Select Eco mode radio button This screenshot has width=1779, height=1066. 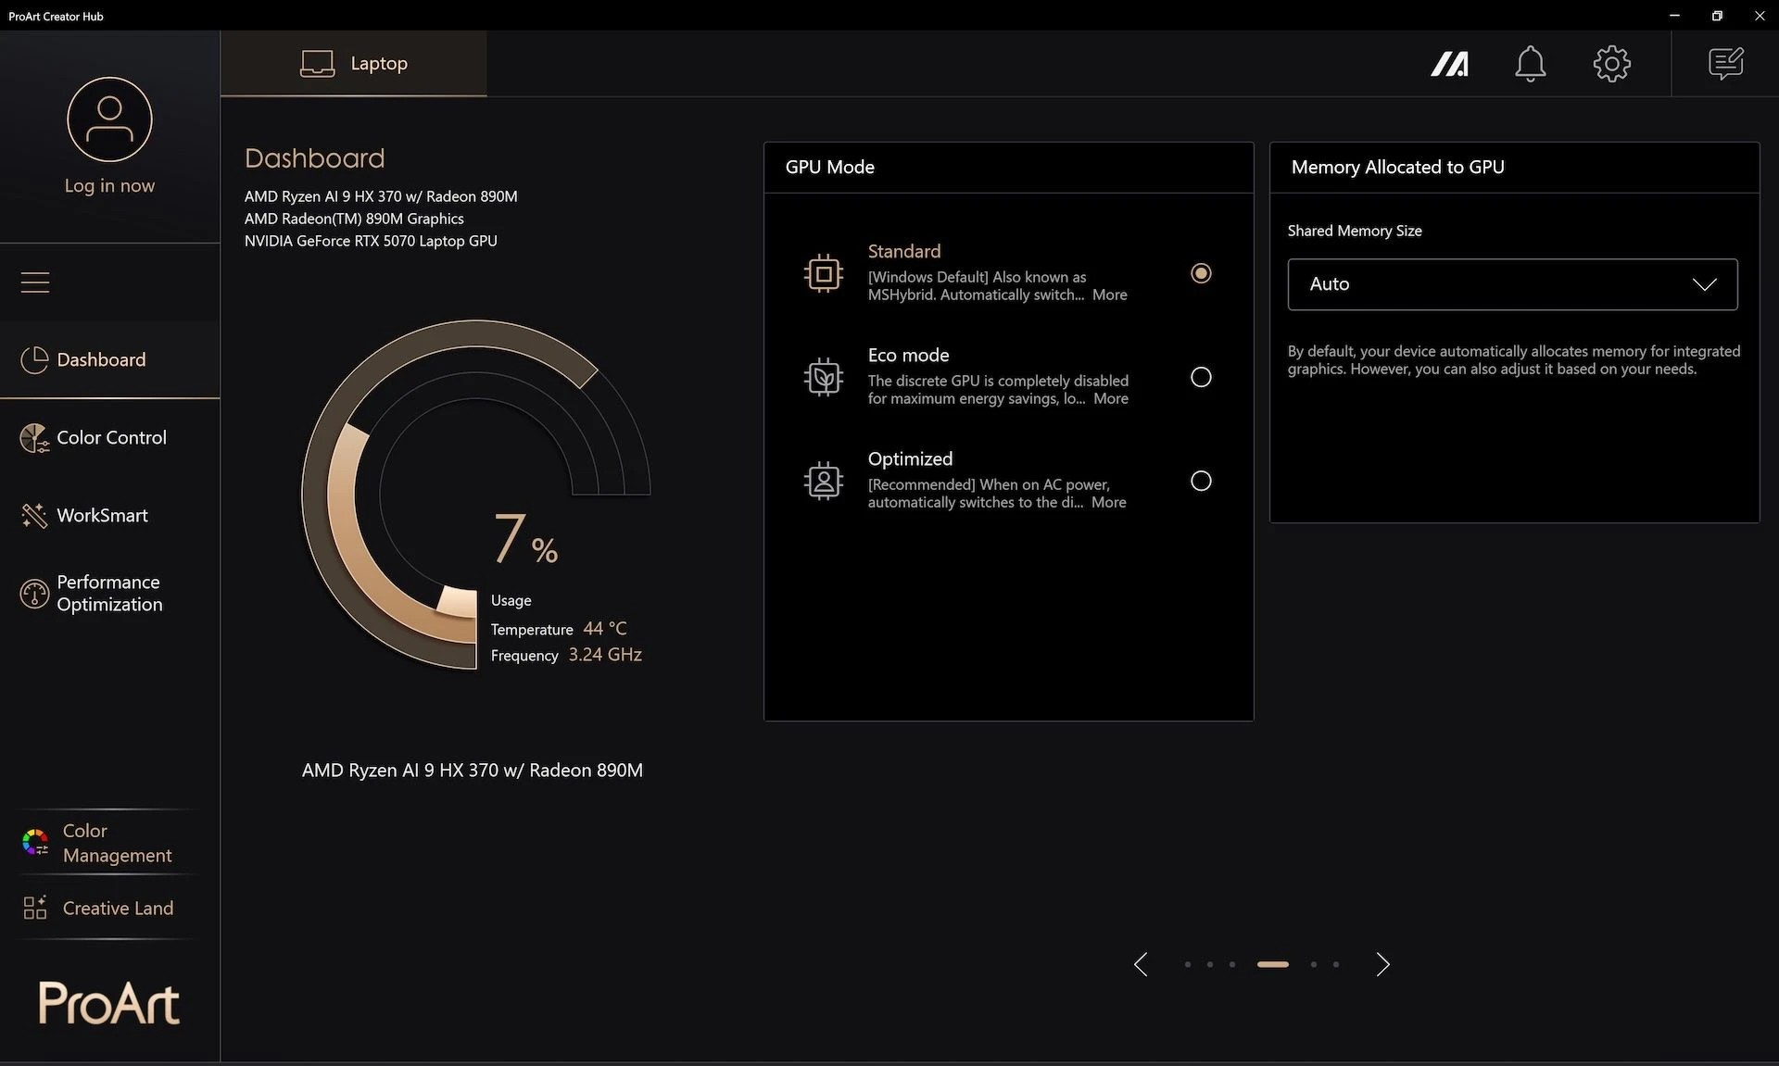1201,377
